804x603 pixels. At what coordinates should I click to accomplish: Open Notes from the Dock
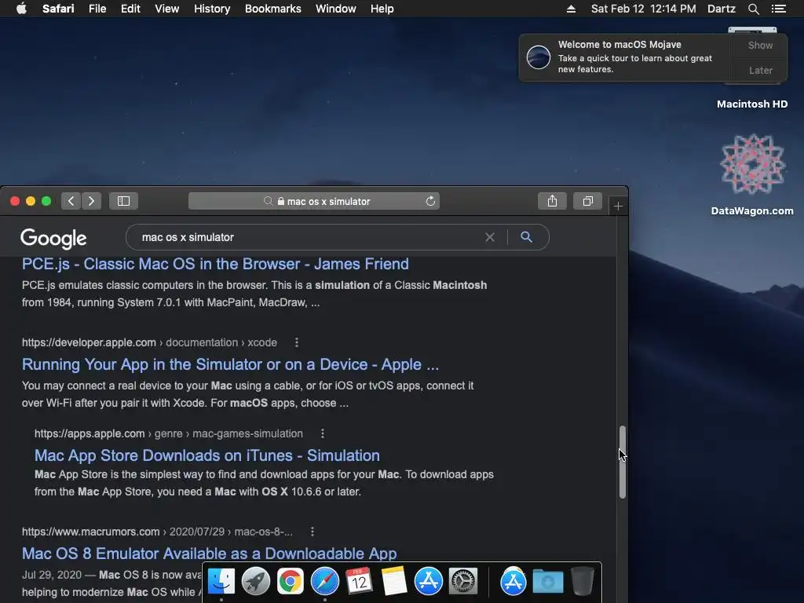394,582
